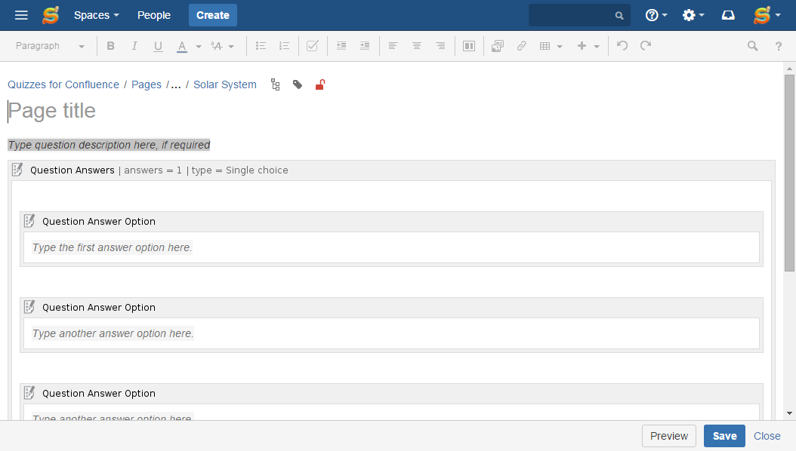
Task: Open the Spaces menu
Action: pos(97,15)
